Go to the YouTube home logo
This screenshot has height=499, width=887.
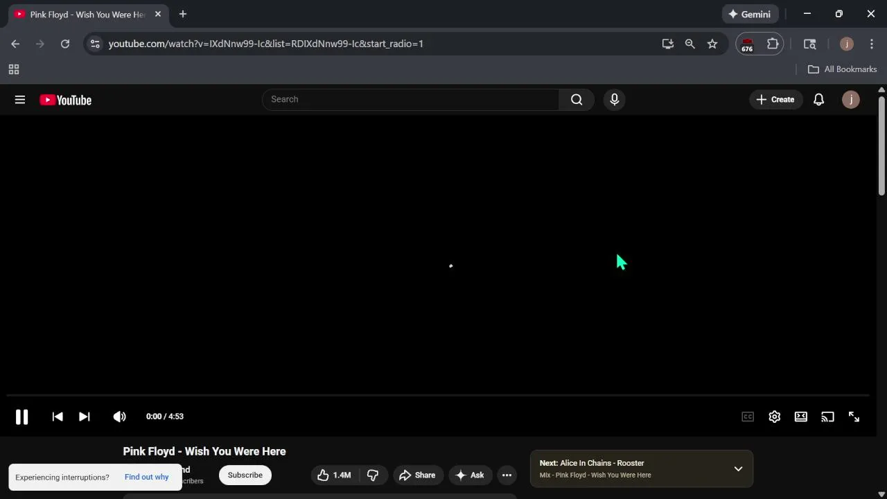click(66, 100)
